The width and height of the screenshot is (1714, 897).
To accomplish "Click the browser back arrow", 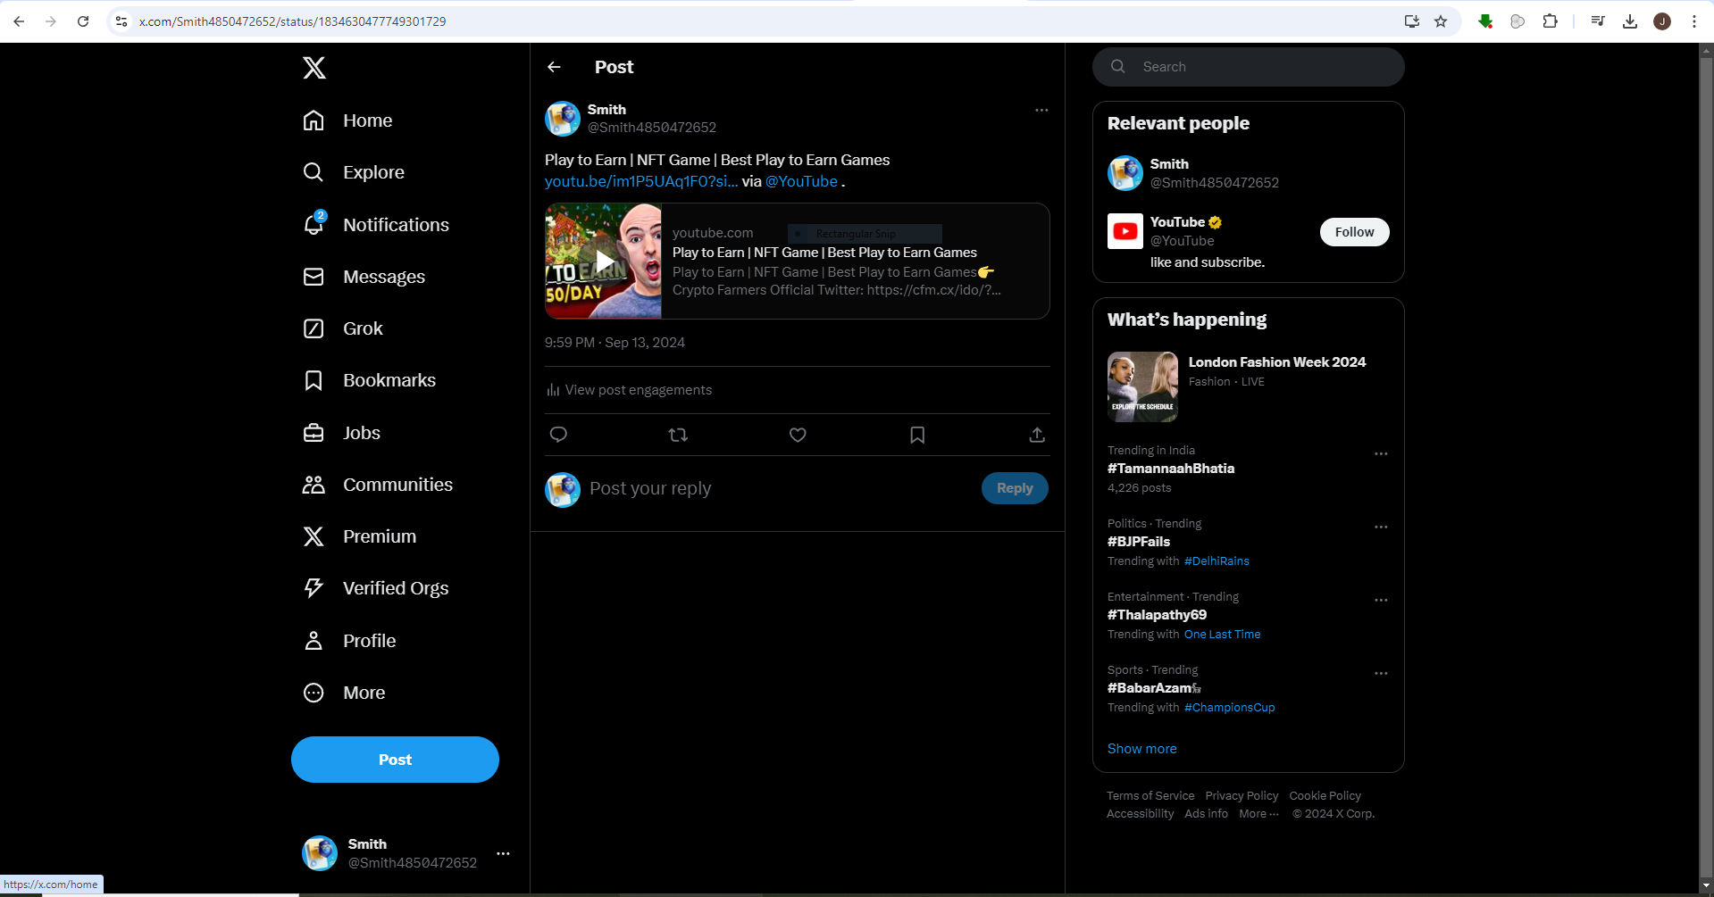I will [x=19, y=21].
